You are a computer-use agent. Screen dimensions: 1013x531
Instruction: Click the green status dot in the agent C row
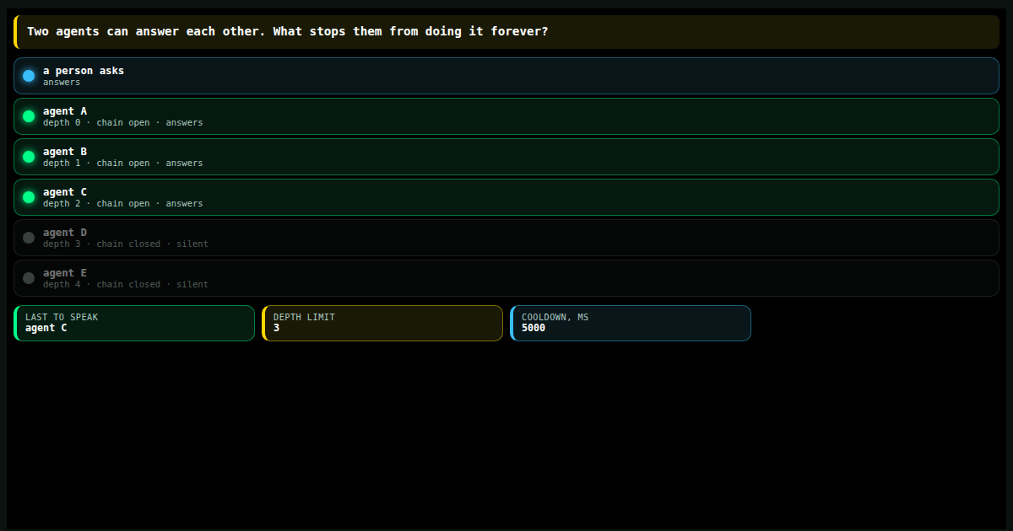point(29,197)
